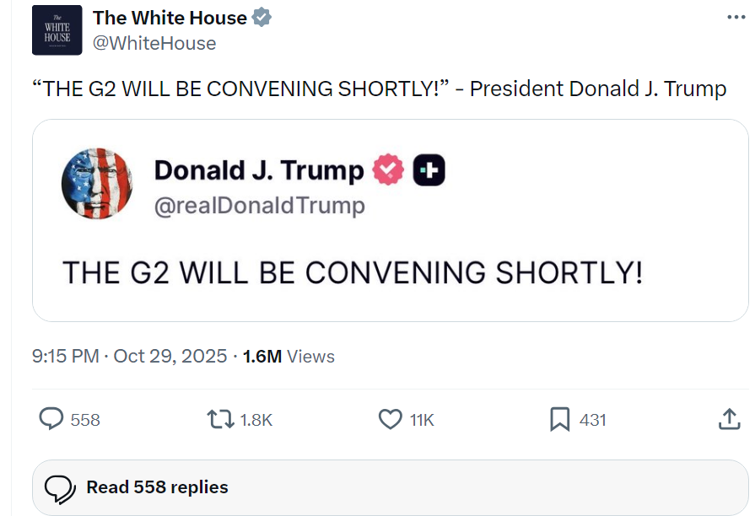This screenshot has width=755, height=516.
Task: Click Donald J. Trump's flag-face avatar
Action: pos(97,184)
